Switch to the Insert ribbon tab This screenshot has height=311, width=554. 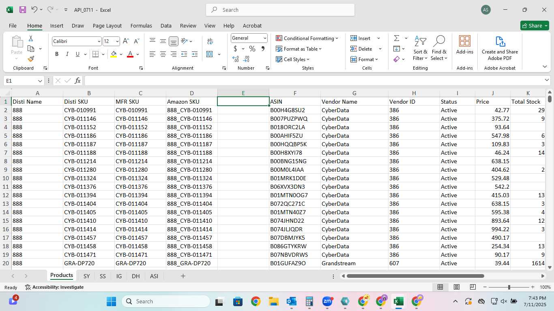click(57, 26)
